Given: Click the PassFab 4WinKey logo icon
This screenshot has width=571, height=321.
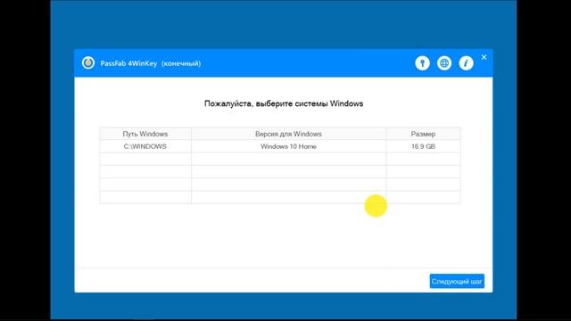Looking at the screenshot, I should pos(88,63).
